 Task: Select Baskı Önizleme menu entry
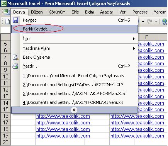(x=75, y=57)
